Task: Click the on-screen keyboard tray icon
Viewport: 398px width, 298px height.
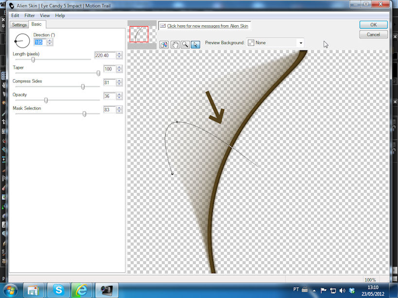Action: pyautogui.click(x=305, y=289)
